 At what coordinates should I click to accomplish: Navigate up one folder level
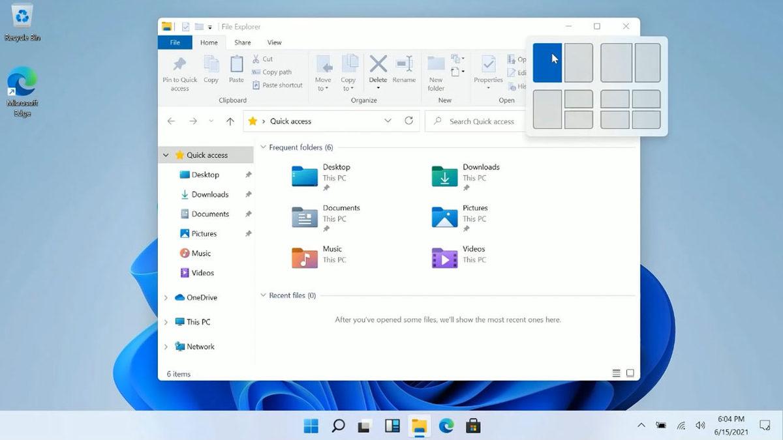pyautogui.click(x=230, y=121)
